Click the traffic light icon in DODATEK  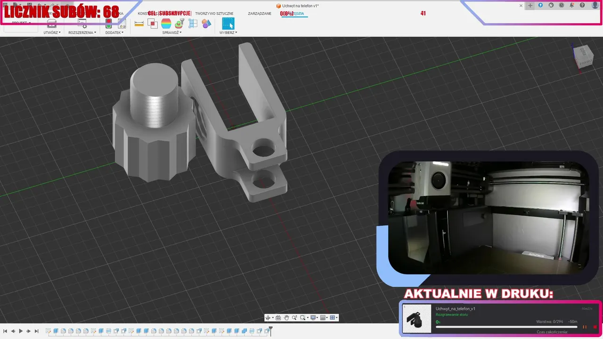pos(109,24)
